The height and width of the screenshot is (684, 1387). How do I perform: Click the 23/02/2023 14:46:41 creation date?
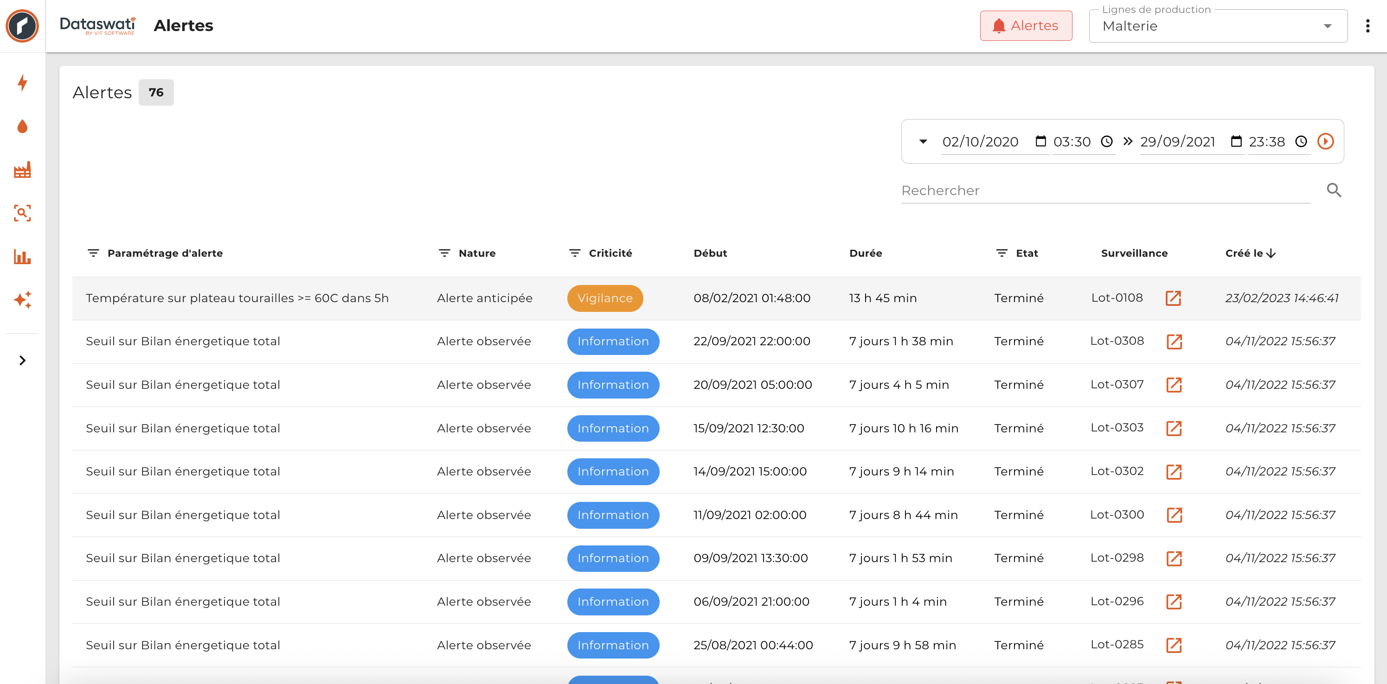[1281, 298]
